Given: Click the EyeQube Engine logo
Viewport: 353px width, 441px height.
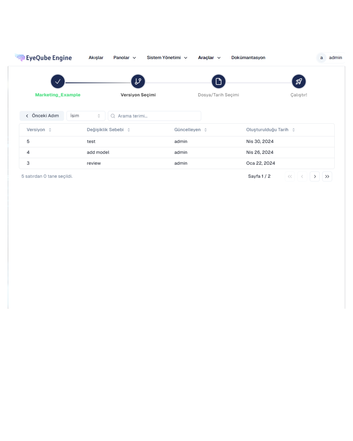Looking at the screenshot, I should click(43, 58).
